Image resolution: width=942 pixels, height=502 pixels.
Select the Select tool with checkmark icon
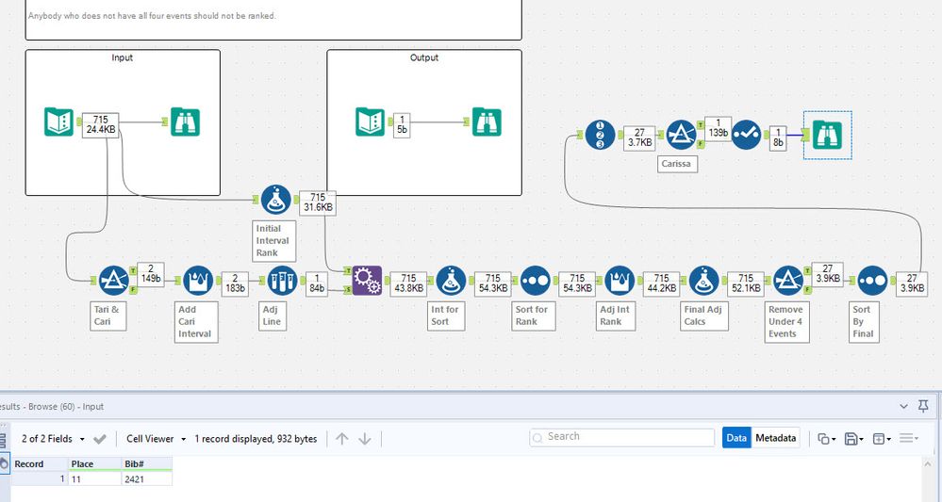click(x=746, y=135)
